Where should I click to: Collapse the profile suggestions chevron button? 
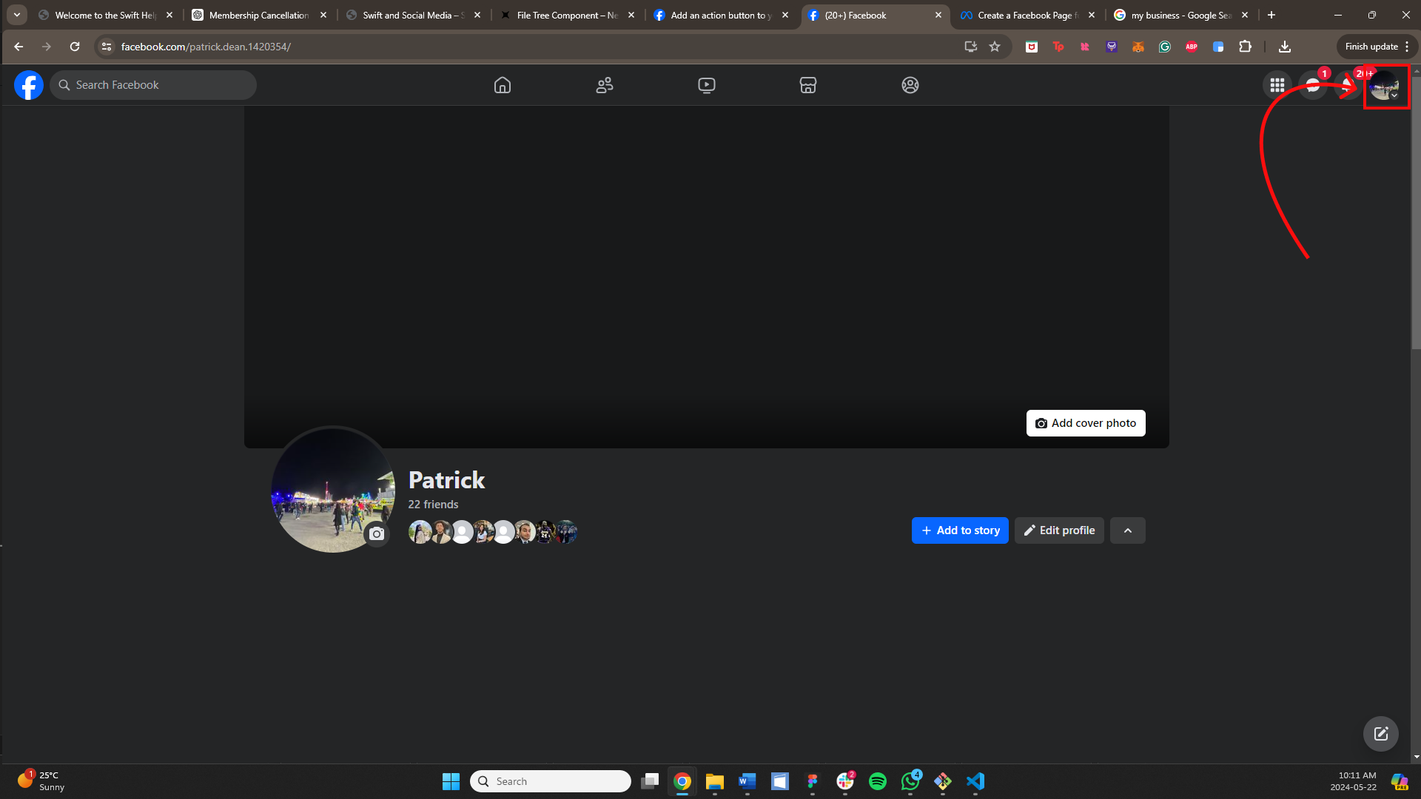pyautogui.click(x=1128, y=530)
